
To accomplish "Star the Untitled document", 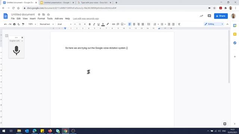I will click(x=39, y=15).
